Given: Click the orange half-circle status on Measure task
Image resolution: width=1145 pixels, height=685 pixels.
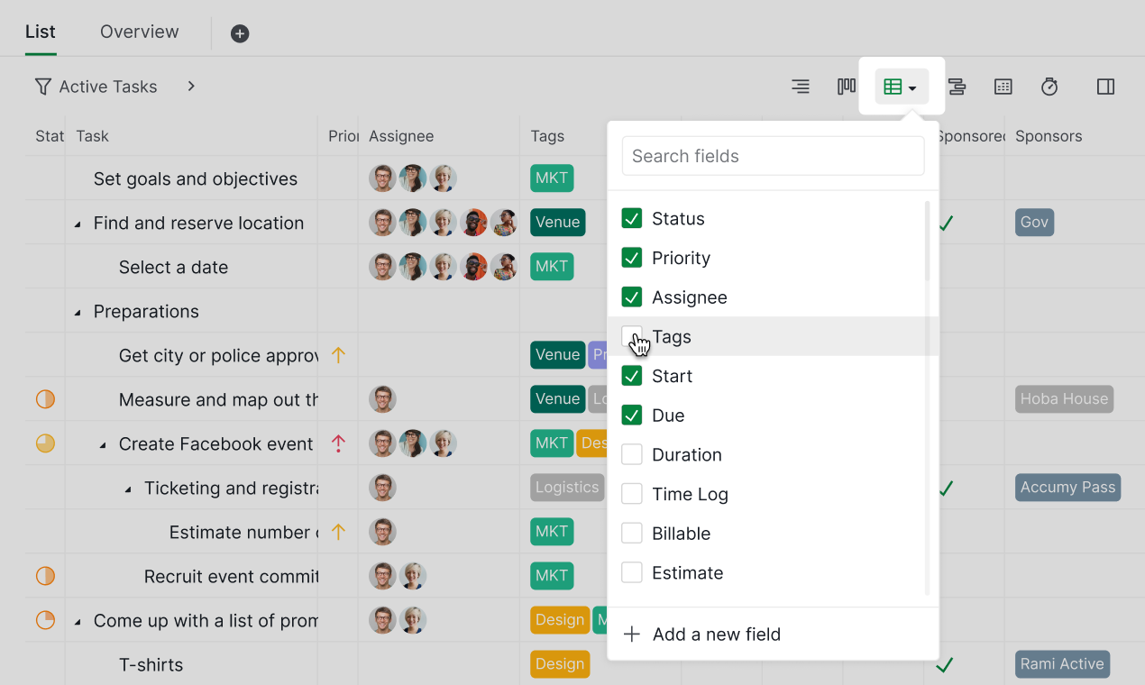Looking at the screenshot, I should [x=45, y=399].
